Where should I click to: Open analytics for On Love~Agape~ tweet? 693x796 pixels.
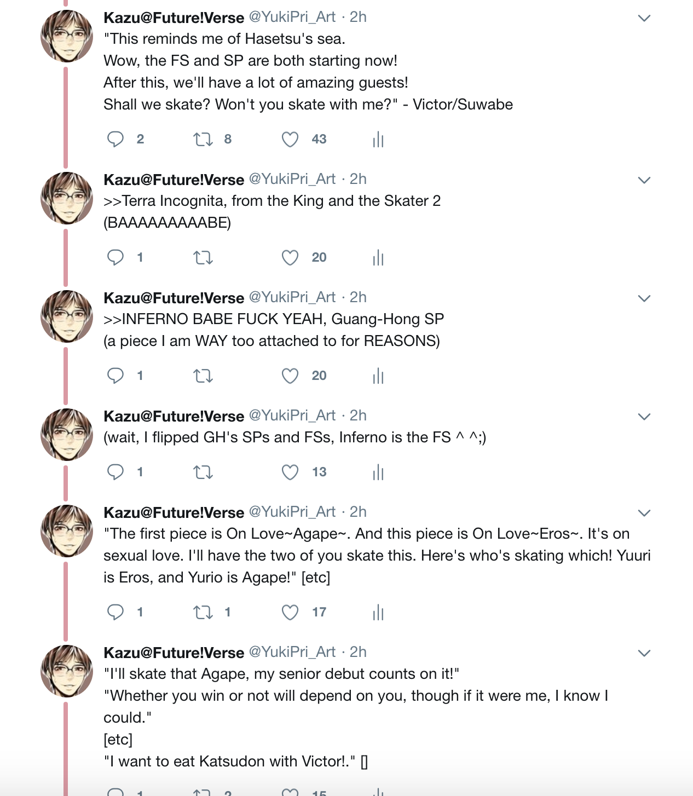point(378,613)
